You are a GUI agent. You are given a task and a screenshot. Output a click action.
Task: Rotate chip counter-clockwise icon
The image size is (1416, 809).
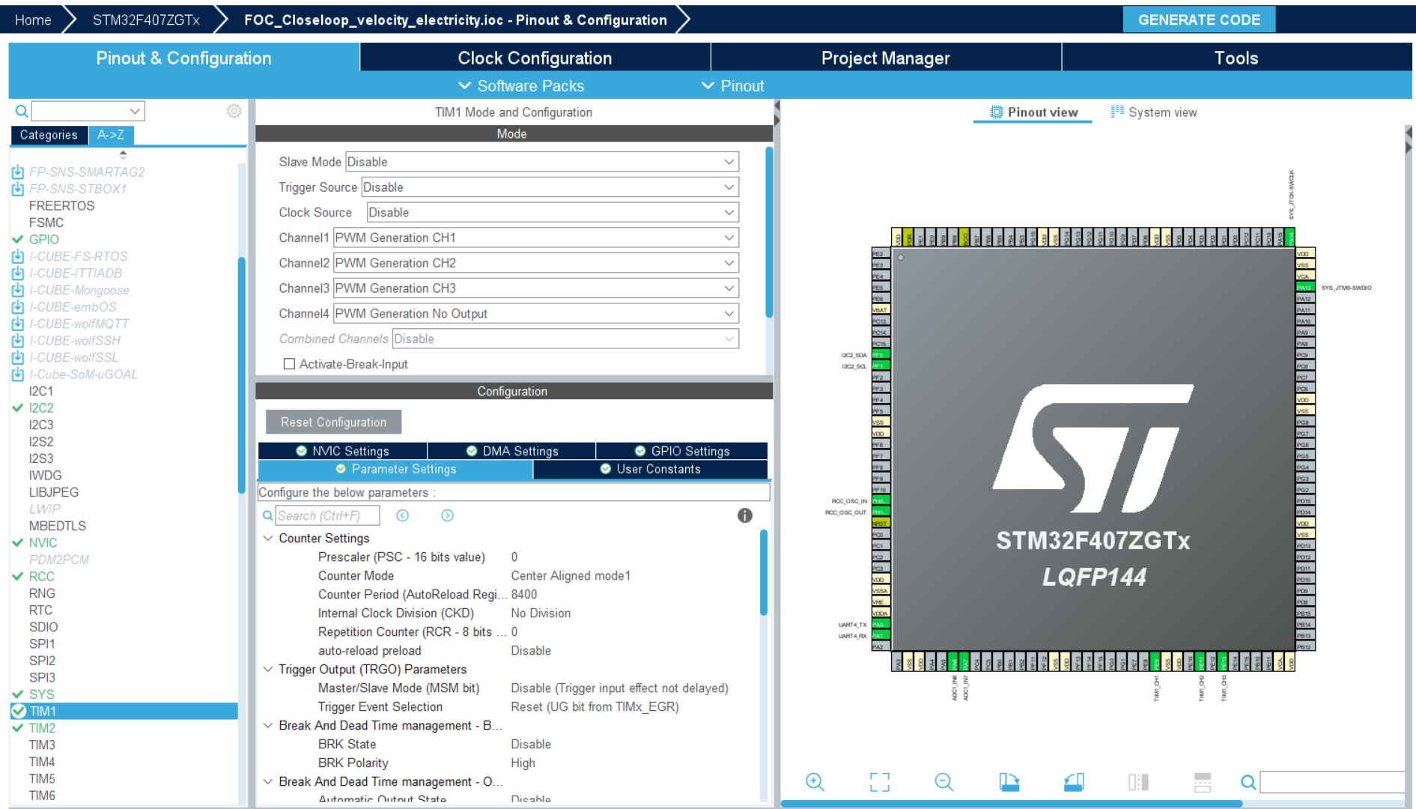(x=1074, y=783)
